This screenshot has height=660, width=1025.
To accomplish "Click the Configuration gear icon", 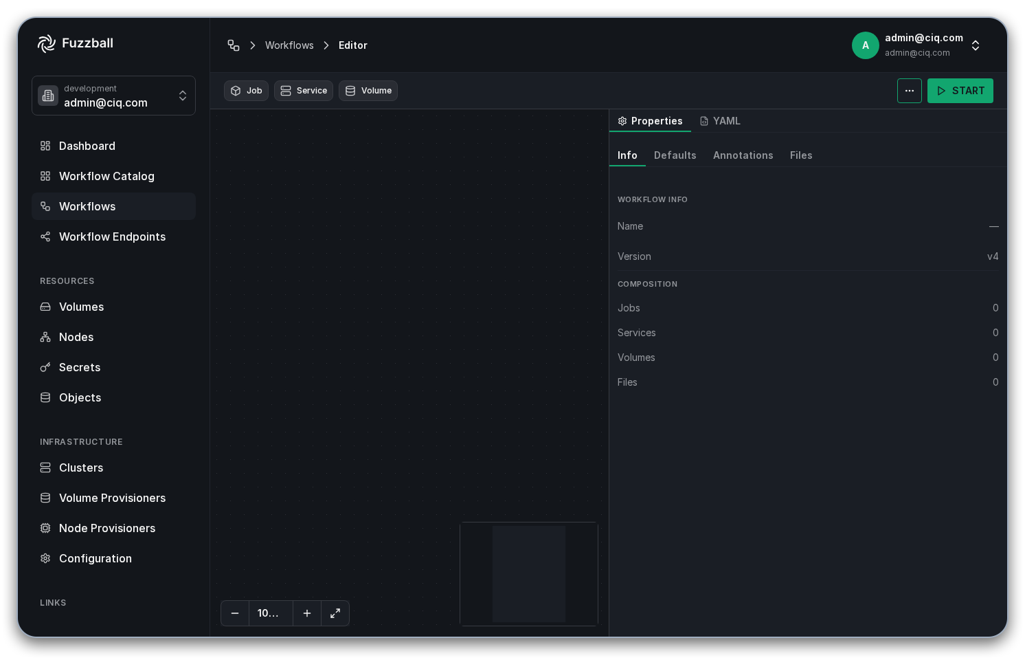I will (x=45, y=558).
